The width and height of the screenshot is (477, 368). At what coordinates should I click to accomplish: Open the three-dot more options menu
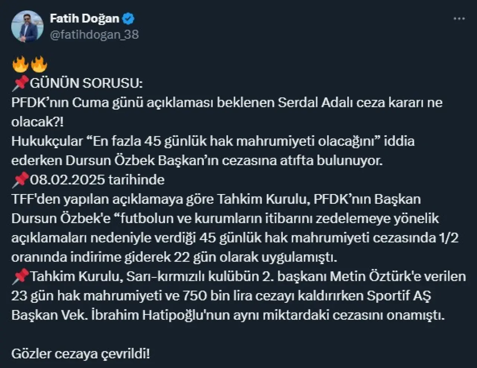tap(459, 19)
